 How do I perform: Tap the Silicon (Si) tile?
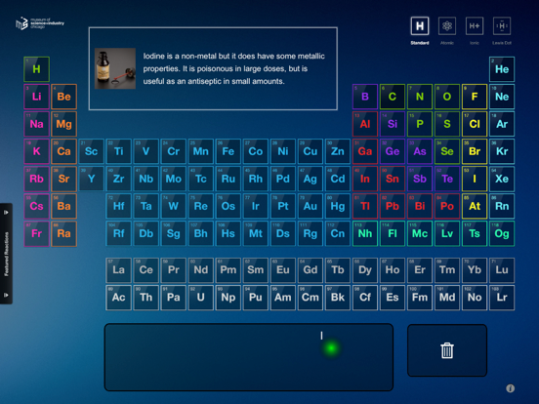[393, 124]
